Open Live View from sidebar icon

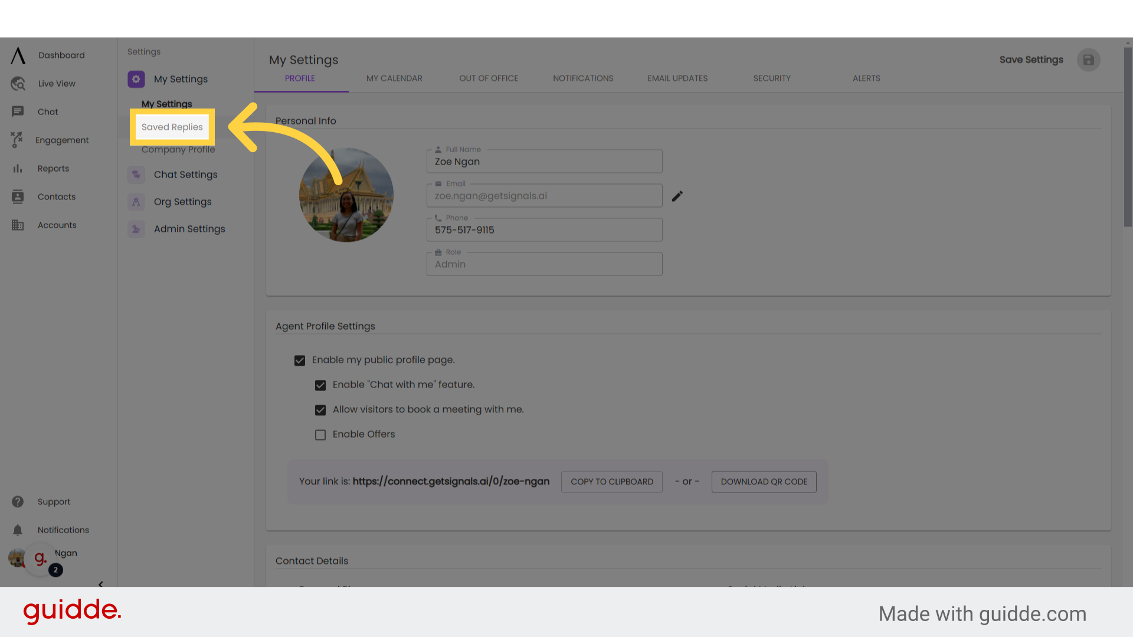point(18,84)
